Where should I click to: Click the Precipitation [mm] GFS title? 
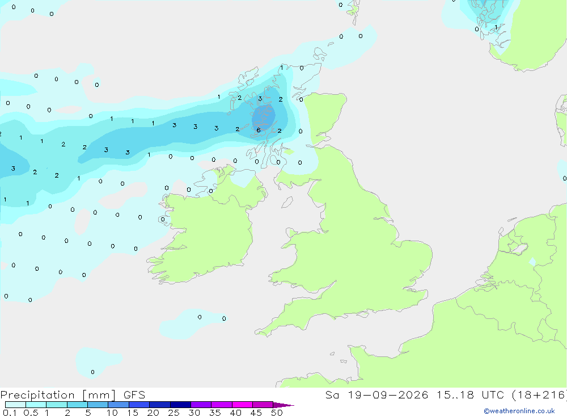tap(73, 395)
